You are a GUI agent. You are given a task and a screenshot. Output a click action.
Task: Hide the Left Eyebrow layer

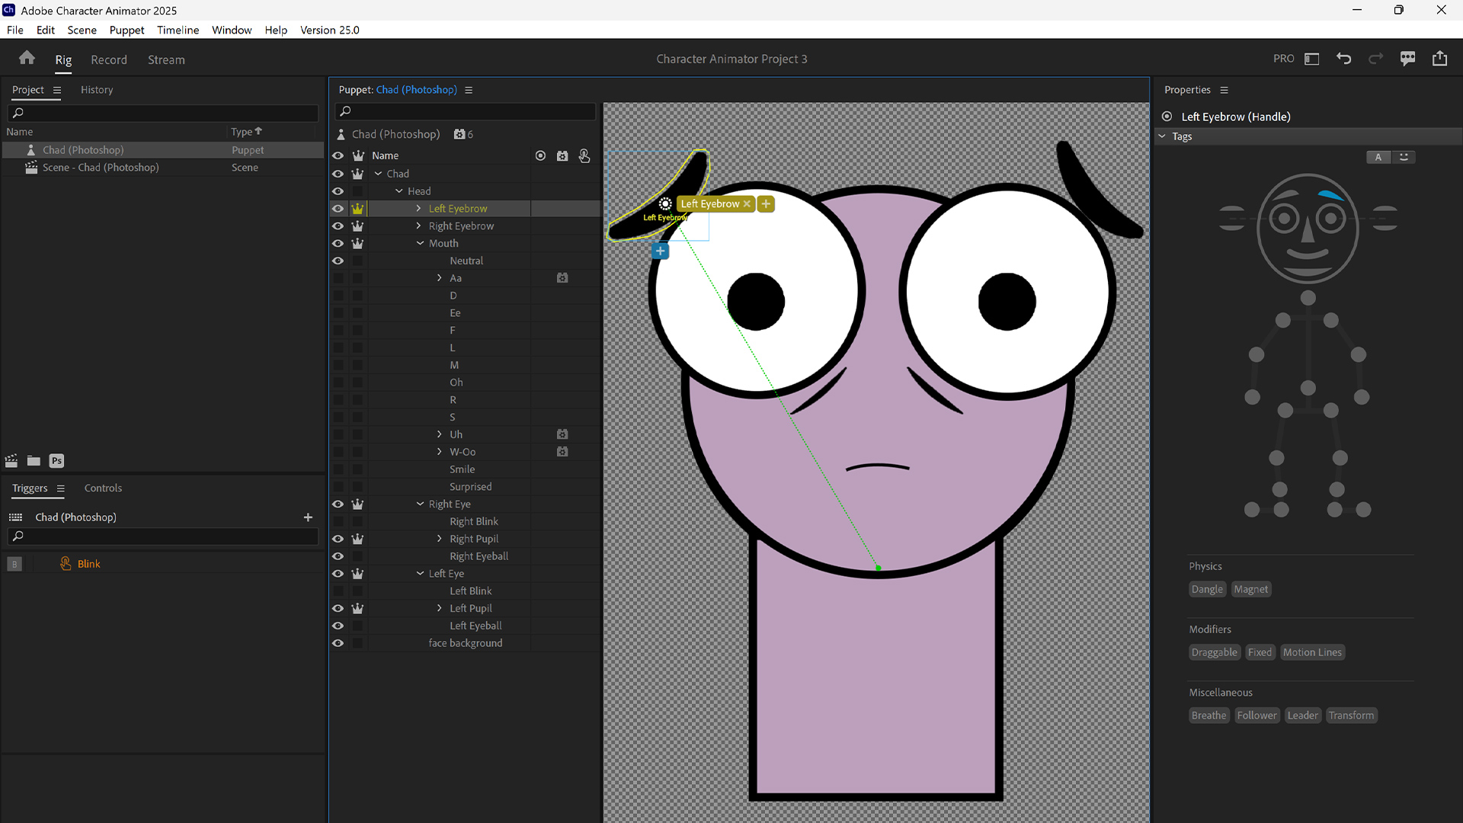click(338, 209)
